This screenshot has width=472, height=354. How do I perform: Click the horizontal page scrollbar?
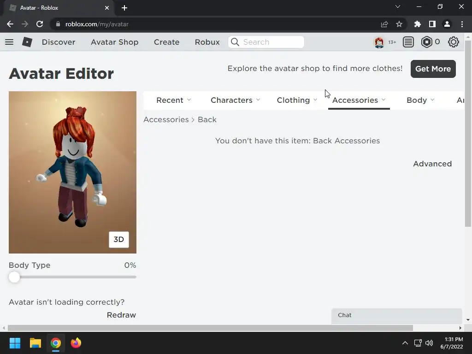[210, 328]
